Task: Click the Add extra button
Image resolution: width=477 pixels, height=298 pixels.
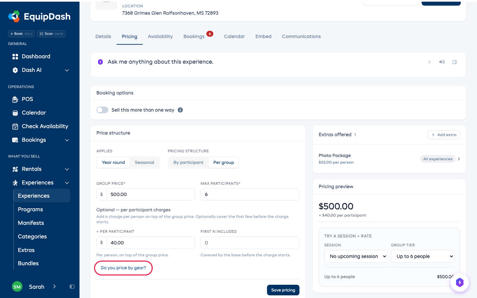Action: pyautogui.click(x=444, y=135)
